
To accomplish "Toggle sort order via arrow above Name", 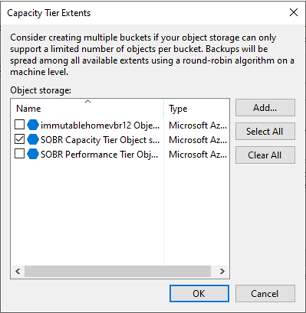I will click(x=88, y=102).
